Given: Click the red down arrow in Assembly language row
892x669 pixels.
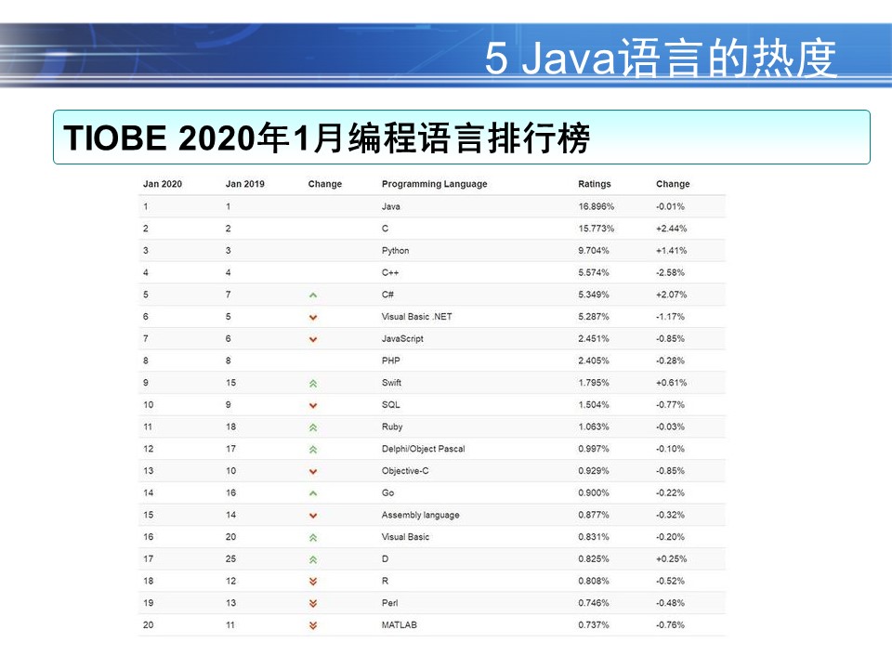Looking at the screenshot, I should coord(313,516).
